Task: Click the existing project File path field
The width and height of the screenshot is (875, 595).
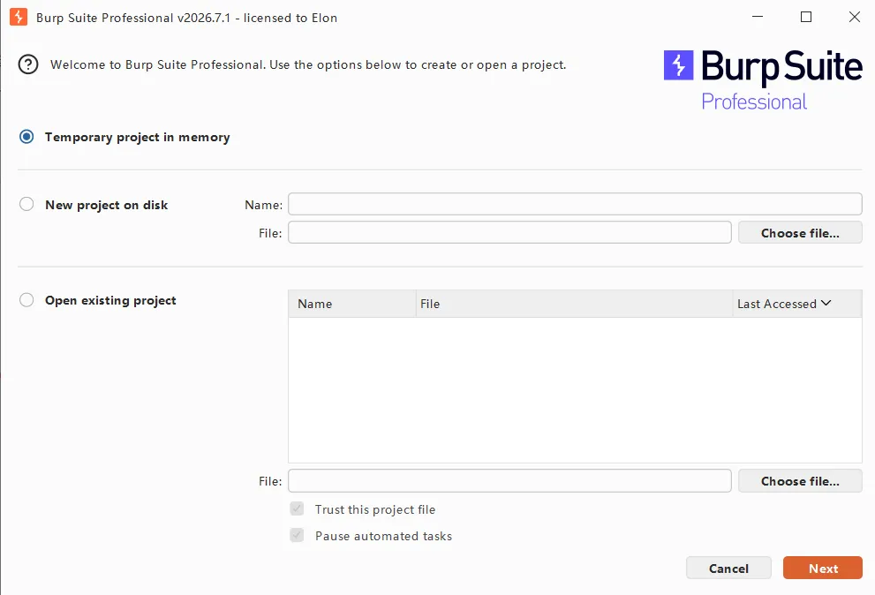Action: pos(509,480)
